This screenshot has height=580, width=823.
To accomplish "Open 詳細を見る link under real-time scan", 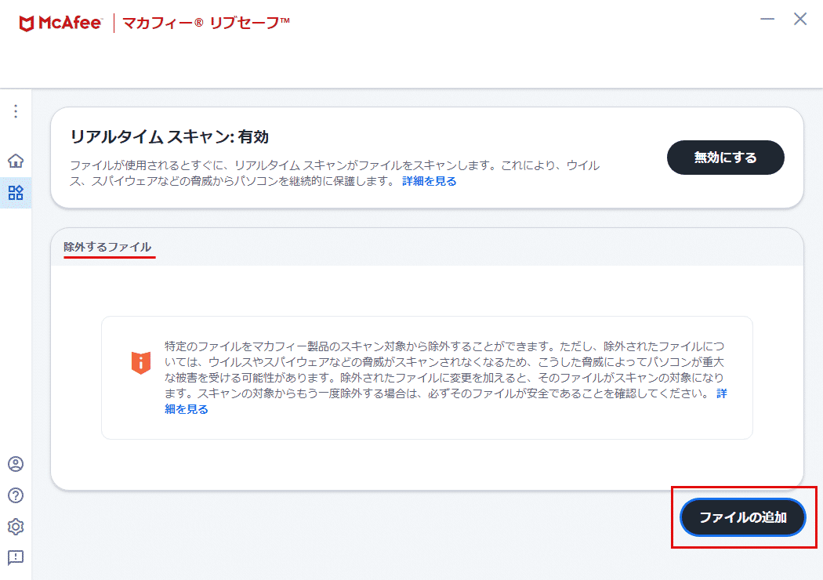I will (x=430, y=181).
